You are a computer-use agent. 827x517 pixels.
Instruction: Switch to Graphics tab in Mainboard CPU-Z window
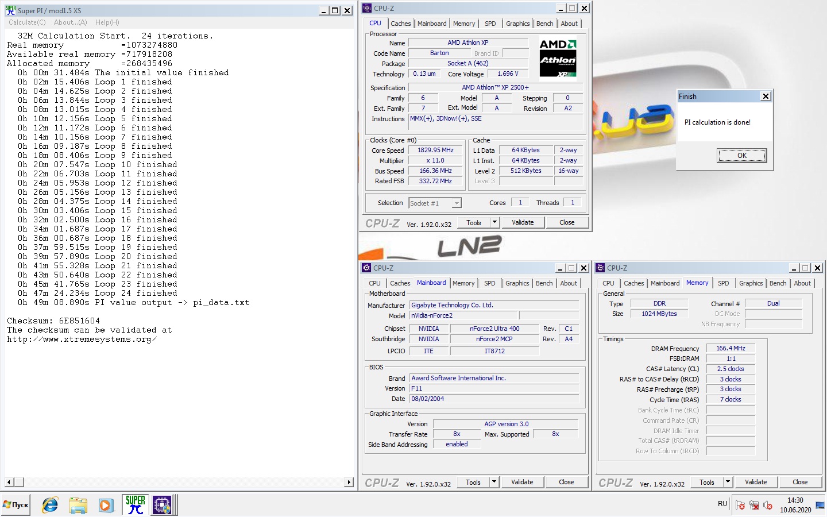[517, 283]
